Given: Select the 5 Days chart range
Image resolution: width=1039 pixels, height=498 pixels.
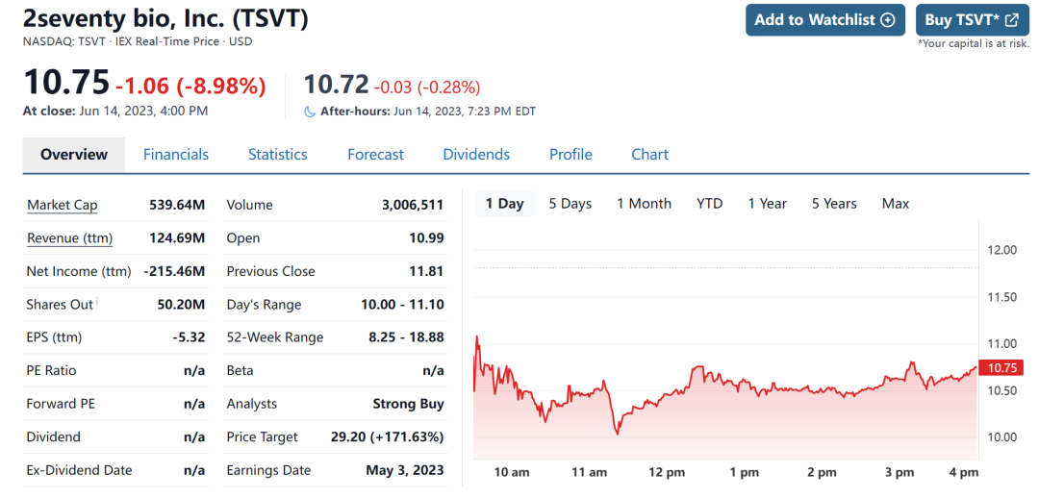Looking at the screenshot, I should tap(570, 204).
